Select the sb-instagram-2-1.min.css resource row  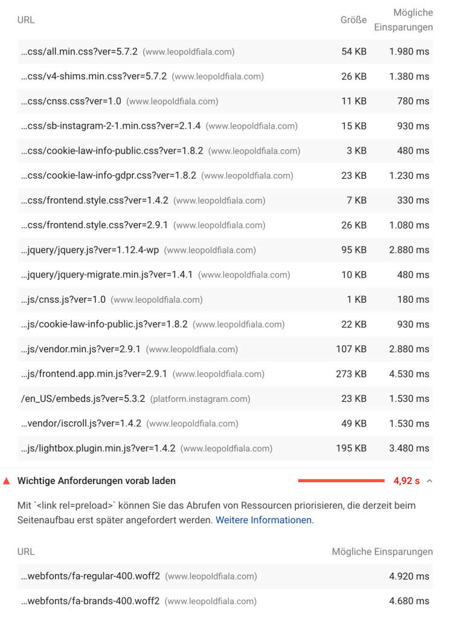(x=111, y=126)
